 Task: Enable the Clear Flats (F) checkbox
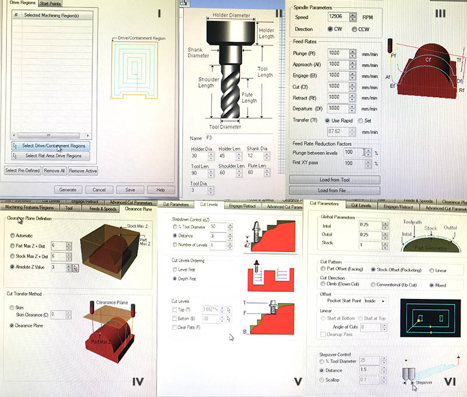pyautogui.click(x=175, y=328)
